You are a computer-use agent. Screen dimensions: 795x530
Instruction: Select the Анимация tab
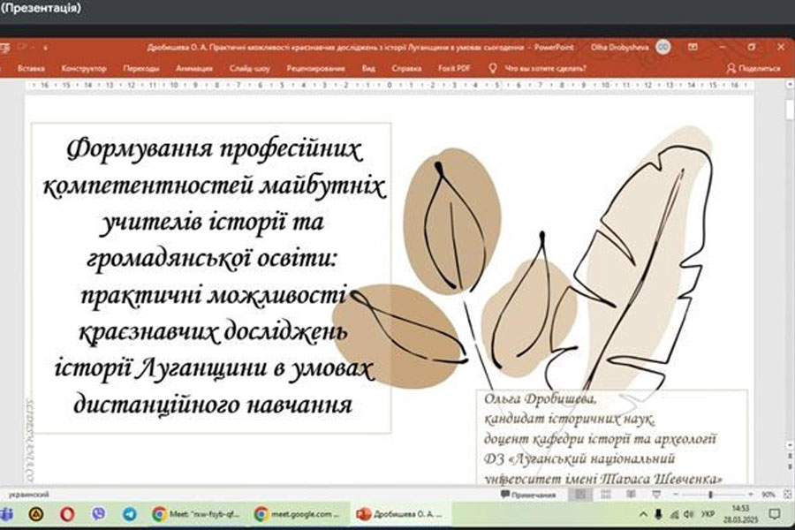pos(193,67)
